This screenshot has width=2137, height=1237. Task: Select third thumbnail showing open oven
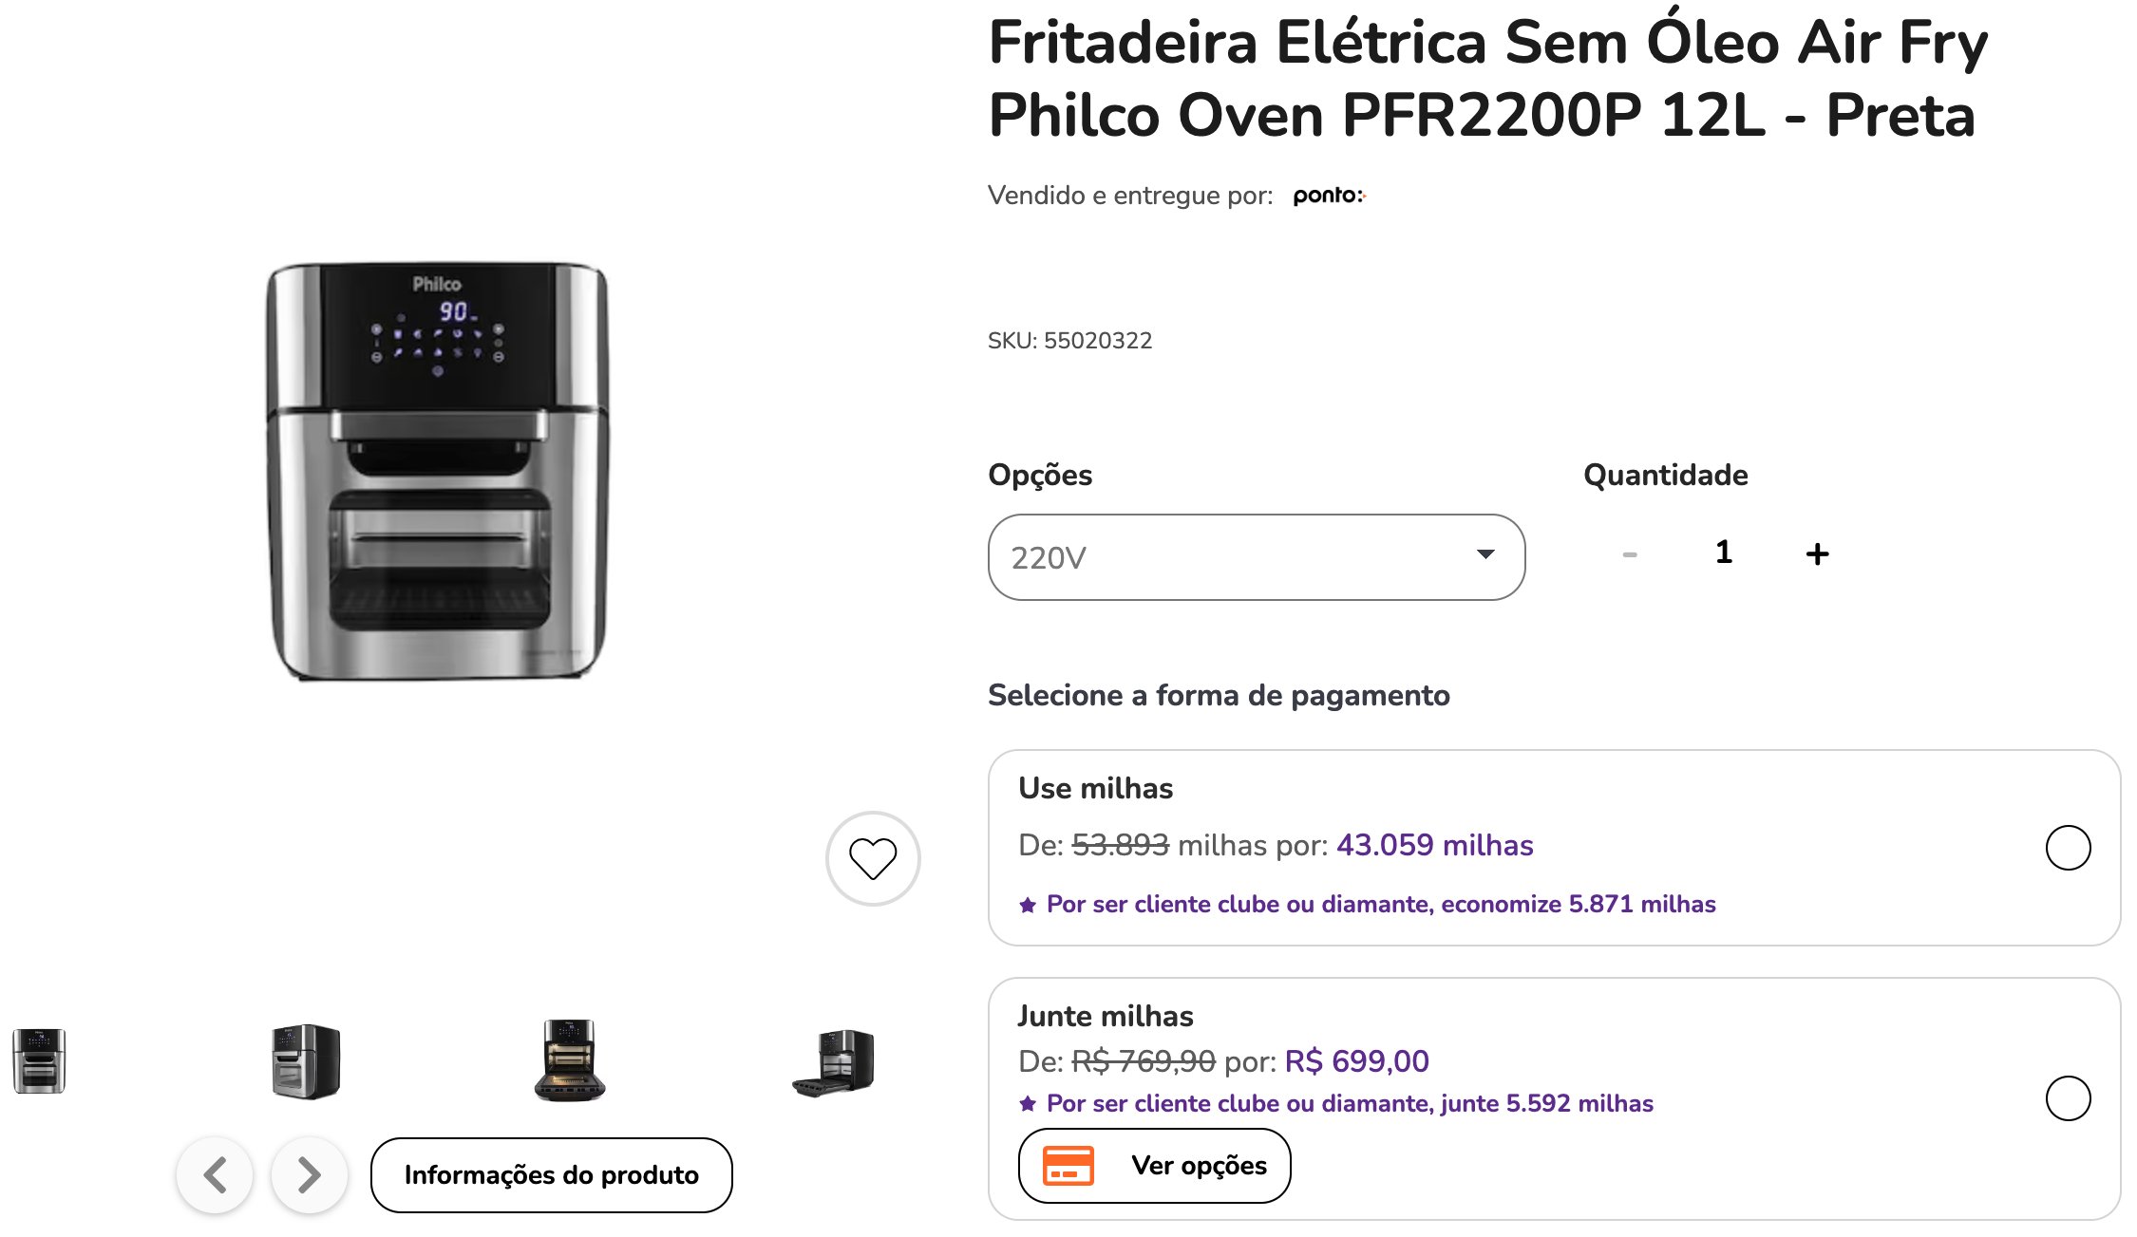570,1060
